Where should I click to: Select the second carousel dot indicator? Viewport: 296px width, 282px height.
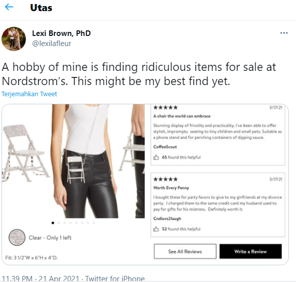click(59, 223)
